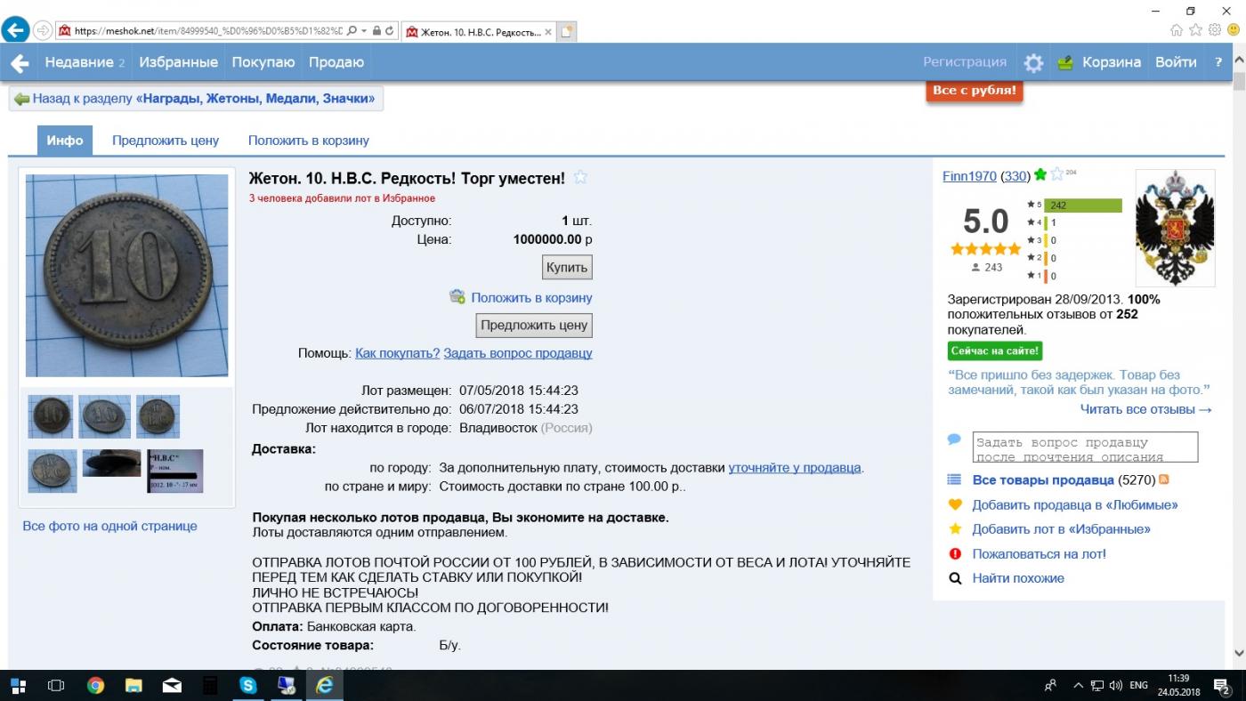Open Task View on the taskbar
1246x701 pixels.
point(56,685)
